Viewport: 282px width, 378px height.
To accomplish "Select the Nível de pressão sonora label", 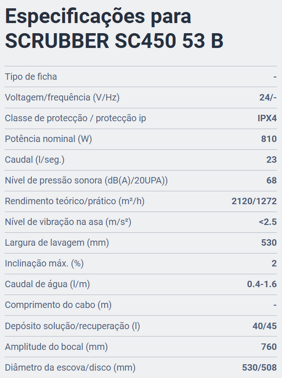I will pyautogui.click(x=86, y=181).
